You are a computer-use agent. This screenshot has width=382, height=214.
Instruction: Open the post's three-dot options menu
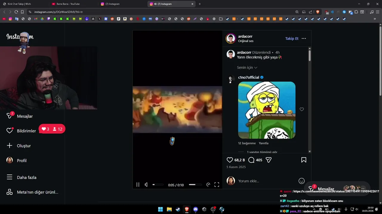pyautogui.click(x=304, y=38)
